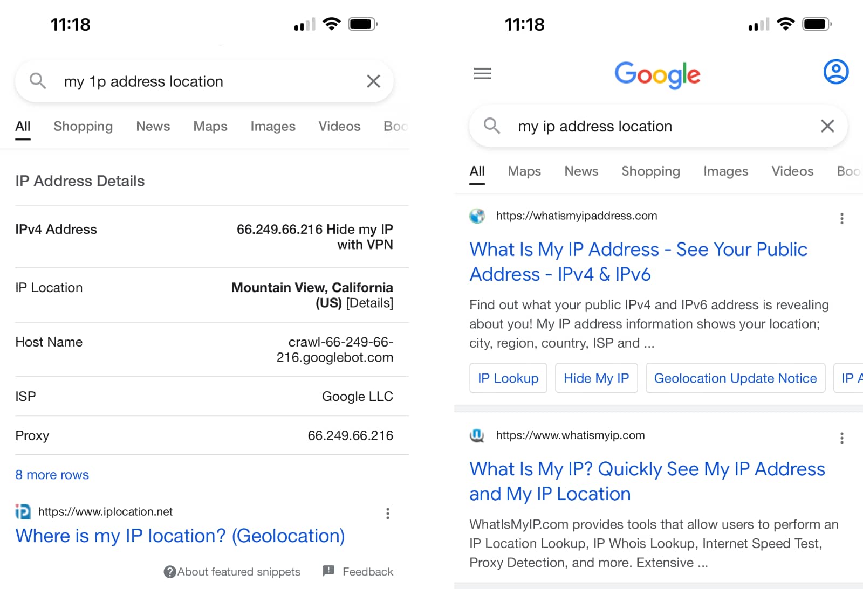Open three-dot options for whatismyipaddress.com result
Viewport: 863px width, 589px height.
(841, 218)
